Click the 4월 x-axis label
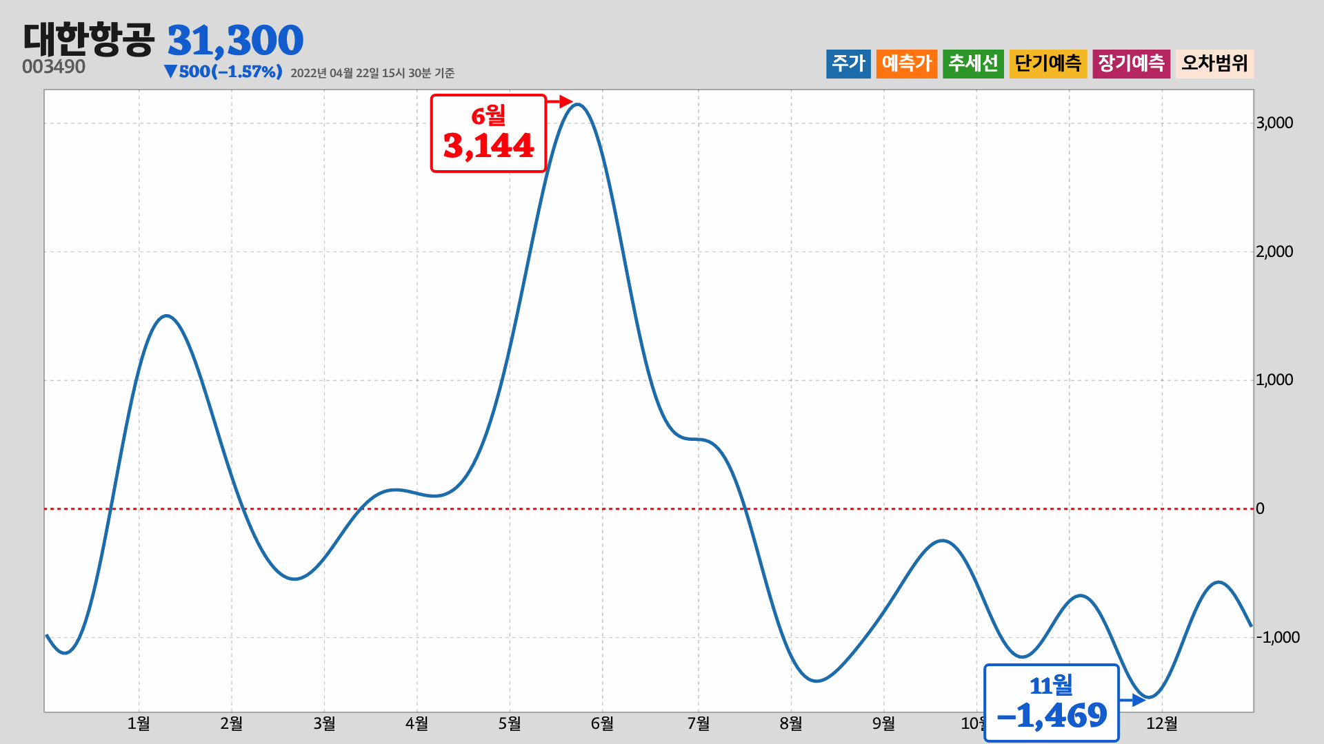Viewport: 1324px width, 744px height. point(417,723)
